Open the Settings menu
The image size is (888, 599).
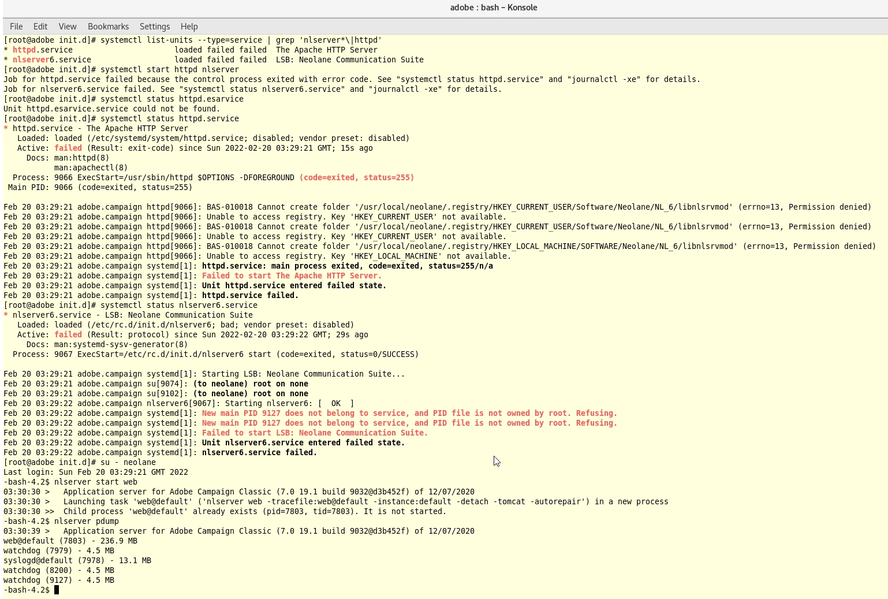click(x=155, y=27)
